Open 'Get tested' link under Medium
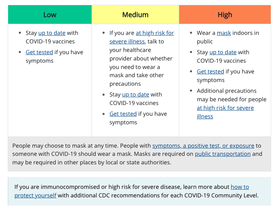Viewport: 280px width, 210px height. 123,114
